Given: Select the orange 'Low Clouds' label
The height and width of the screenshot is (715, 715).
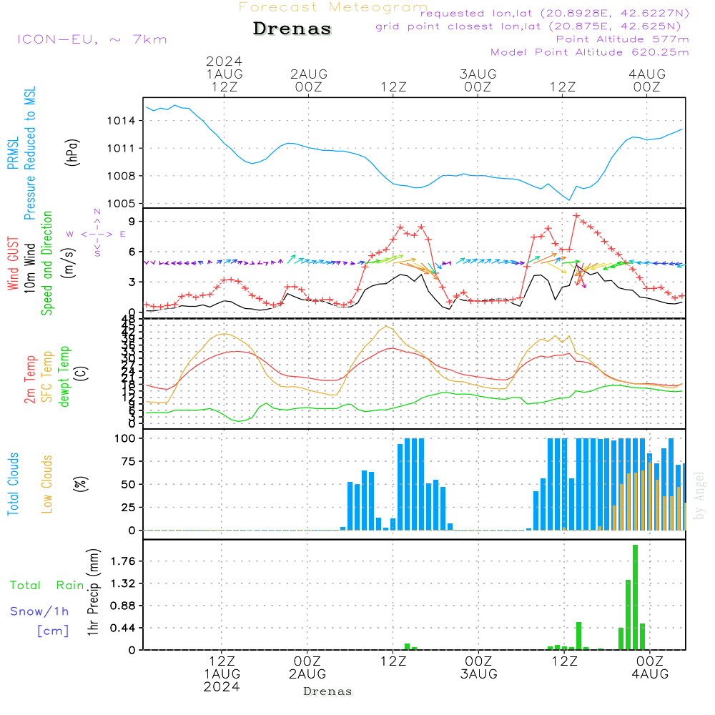Looking at the screenshot, I should tap(46, 484).
